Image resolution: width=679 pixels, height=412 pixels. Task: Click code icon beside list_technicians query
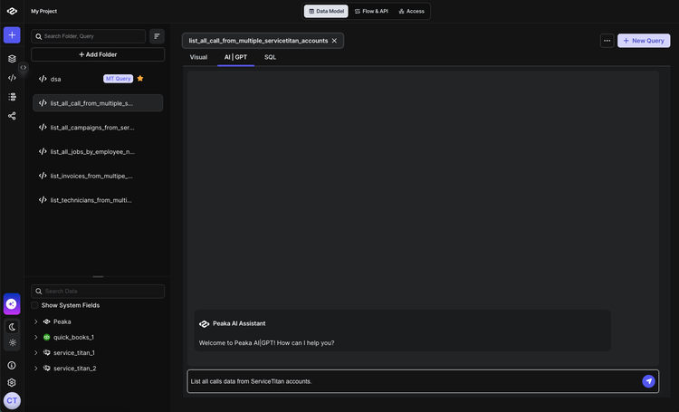click(x=43, y=200)
